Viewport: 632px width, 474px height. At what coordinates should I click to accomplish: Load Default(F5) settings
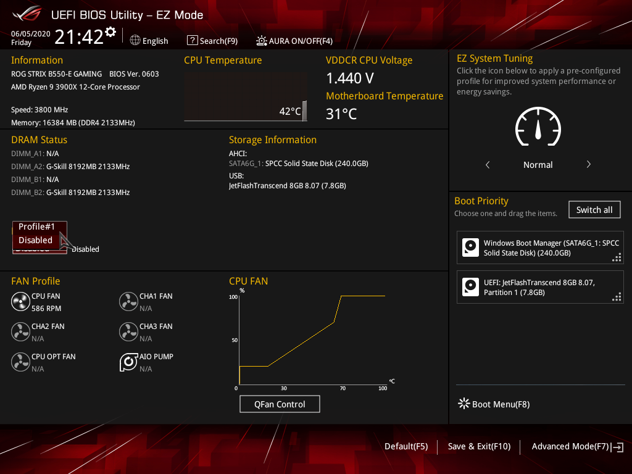406,446
